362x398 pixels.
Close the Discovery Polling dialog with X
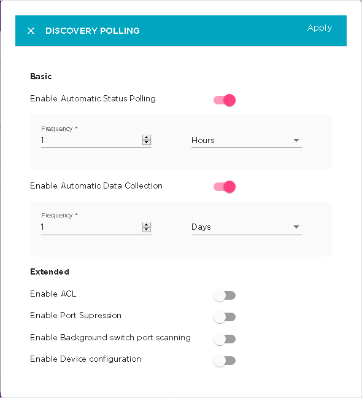click(31, 31)
